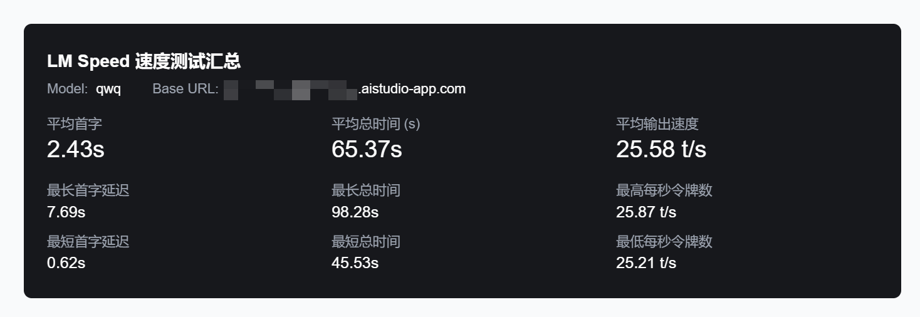Image resolution: width=920 pixels, height=317 pixels.
Task: Click the 平均首字 label
Action: pos(75,124)
